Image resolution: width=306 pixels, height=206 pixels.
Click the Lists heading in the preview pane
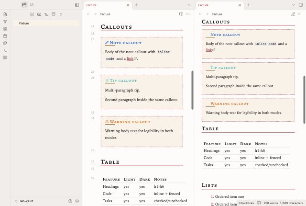209,185
